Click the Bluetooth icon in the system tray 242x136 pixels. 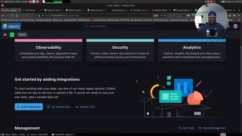pyautogui.click(x=205, y=2)
